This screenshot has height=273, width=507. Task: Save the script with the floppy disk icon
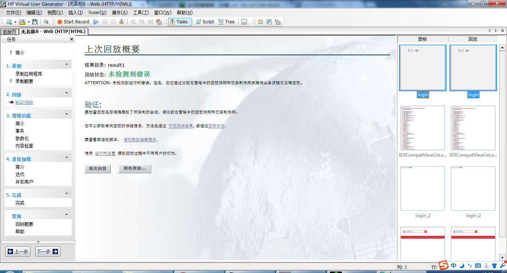[35, 22]
